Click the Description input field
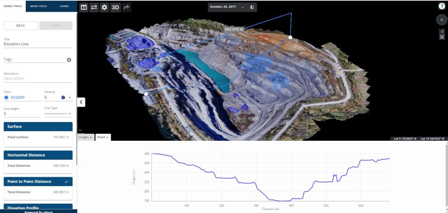This screenshot has height=213, width=448. point(38,78)
